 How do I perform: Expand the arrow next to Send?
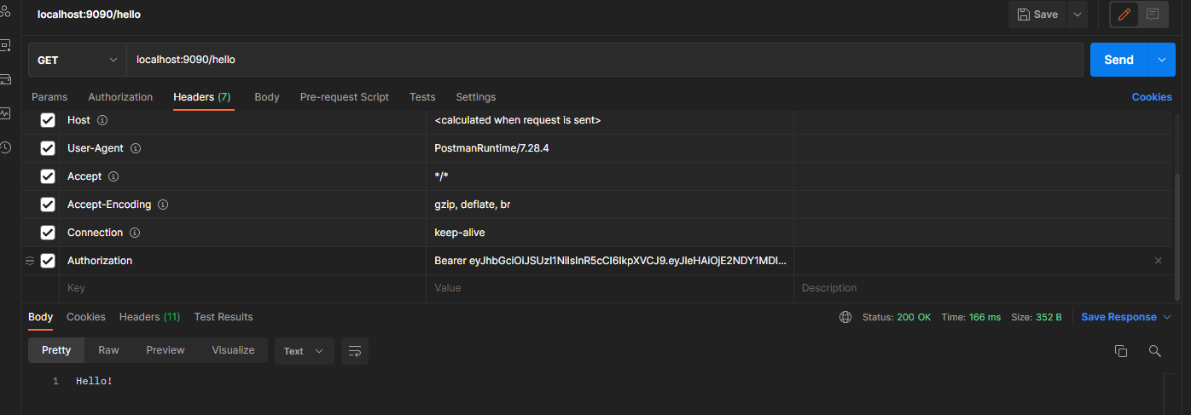(1161, 60)
